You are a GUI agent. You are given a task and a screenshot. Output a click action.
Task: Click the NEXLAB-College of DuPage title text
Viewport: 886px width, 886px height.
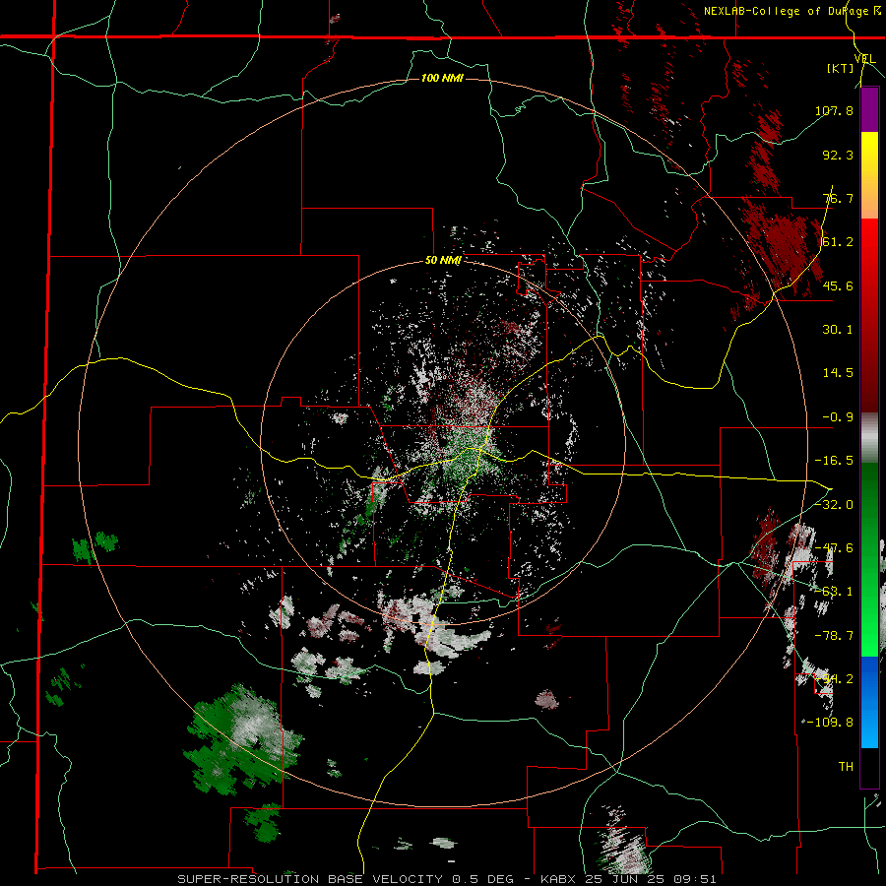click(x=787, y=11)
